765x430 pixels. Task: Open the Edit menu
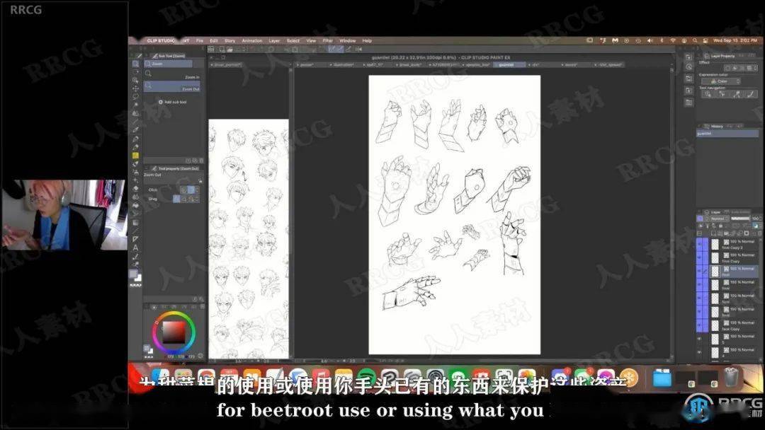[x=214, y=41]
